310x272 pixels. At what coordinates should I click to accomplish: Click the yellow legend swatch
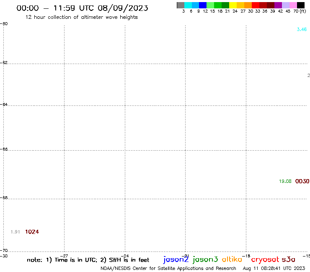coord(233,5)
